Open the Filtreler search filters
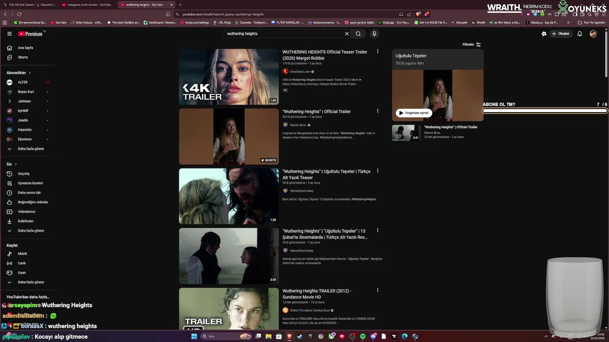609x342 pixels. pyautogui.click(x=471, y=45)
